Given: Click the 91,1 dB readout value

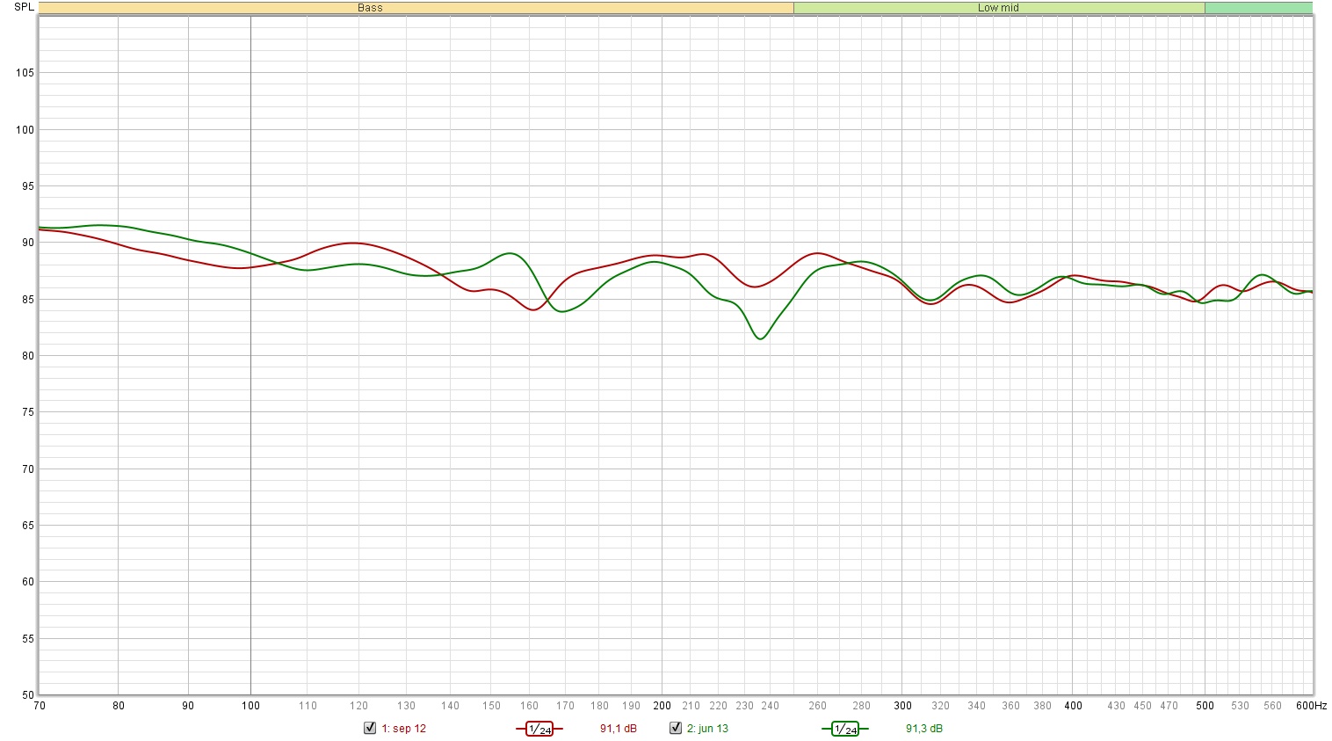Looking at the screenshot, I should tap(619, 729).
